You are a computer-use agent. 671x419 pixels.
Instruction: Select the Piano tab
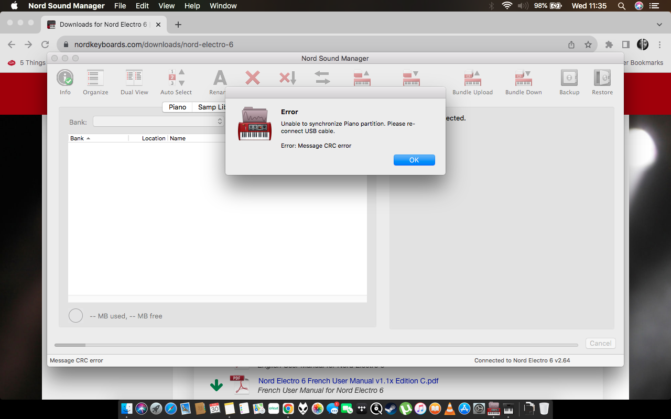coord(177,107)
